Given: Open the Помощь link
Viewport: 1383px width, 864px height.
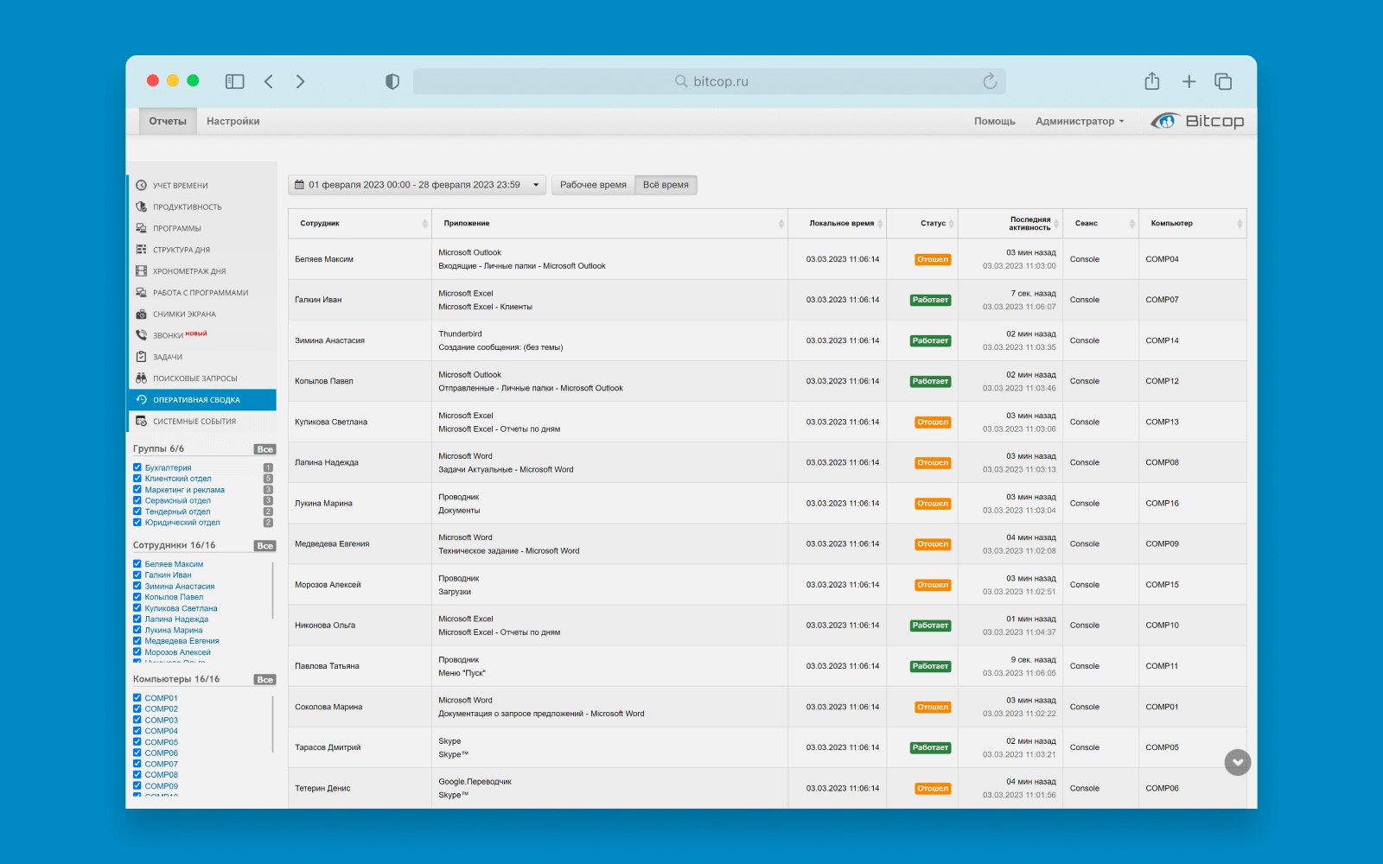Looking at the screenshot, I should 994,121.
